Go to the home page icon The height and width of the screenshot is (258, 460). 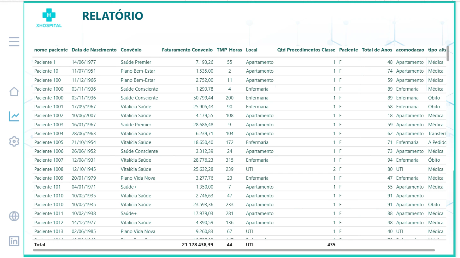(14, 92)
